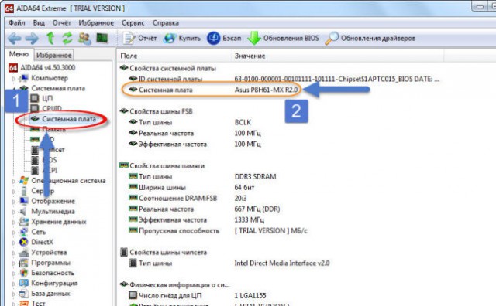Screen dimensions: 496x306
Task: Click the Значение column header
Action: [250, 56]
